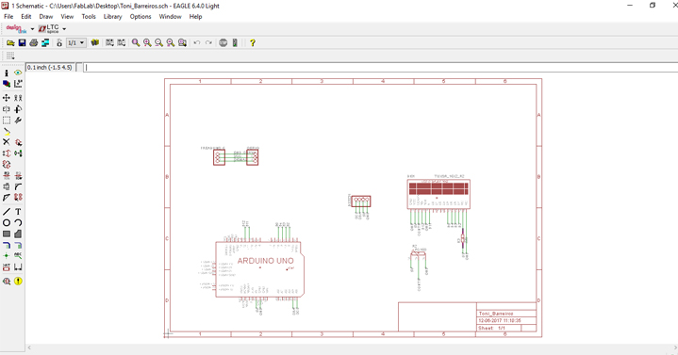Select the Name tool
The width and height of the screenshot is (678, 355).
[x=7, y=176]
